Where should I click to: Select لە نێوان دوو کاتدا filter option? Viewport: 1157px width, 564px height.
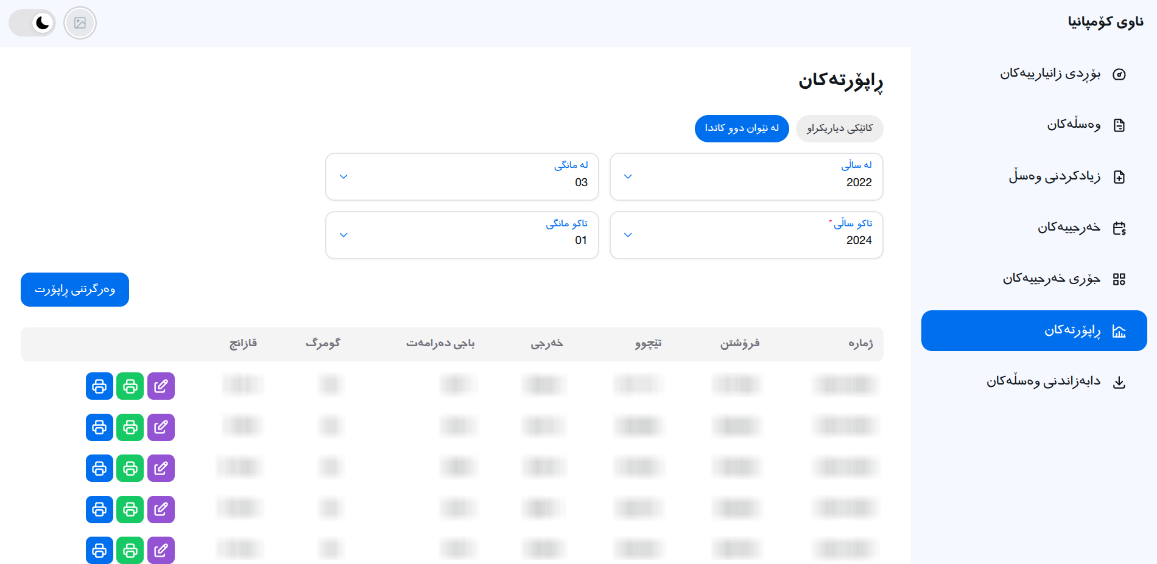click(742, 128)
